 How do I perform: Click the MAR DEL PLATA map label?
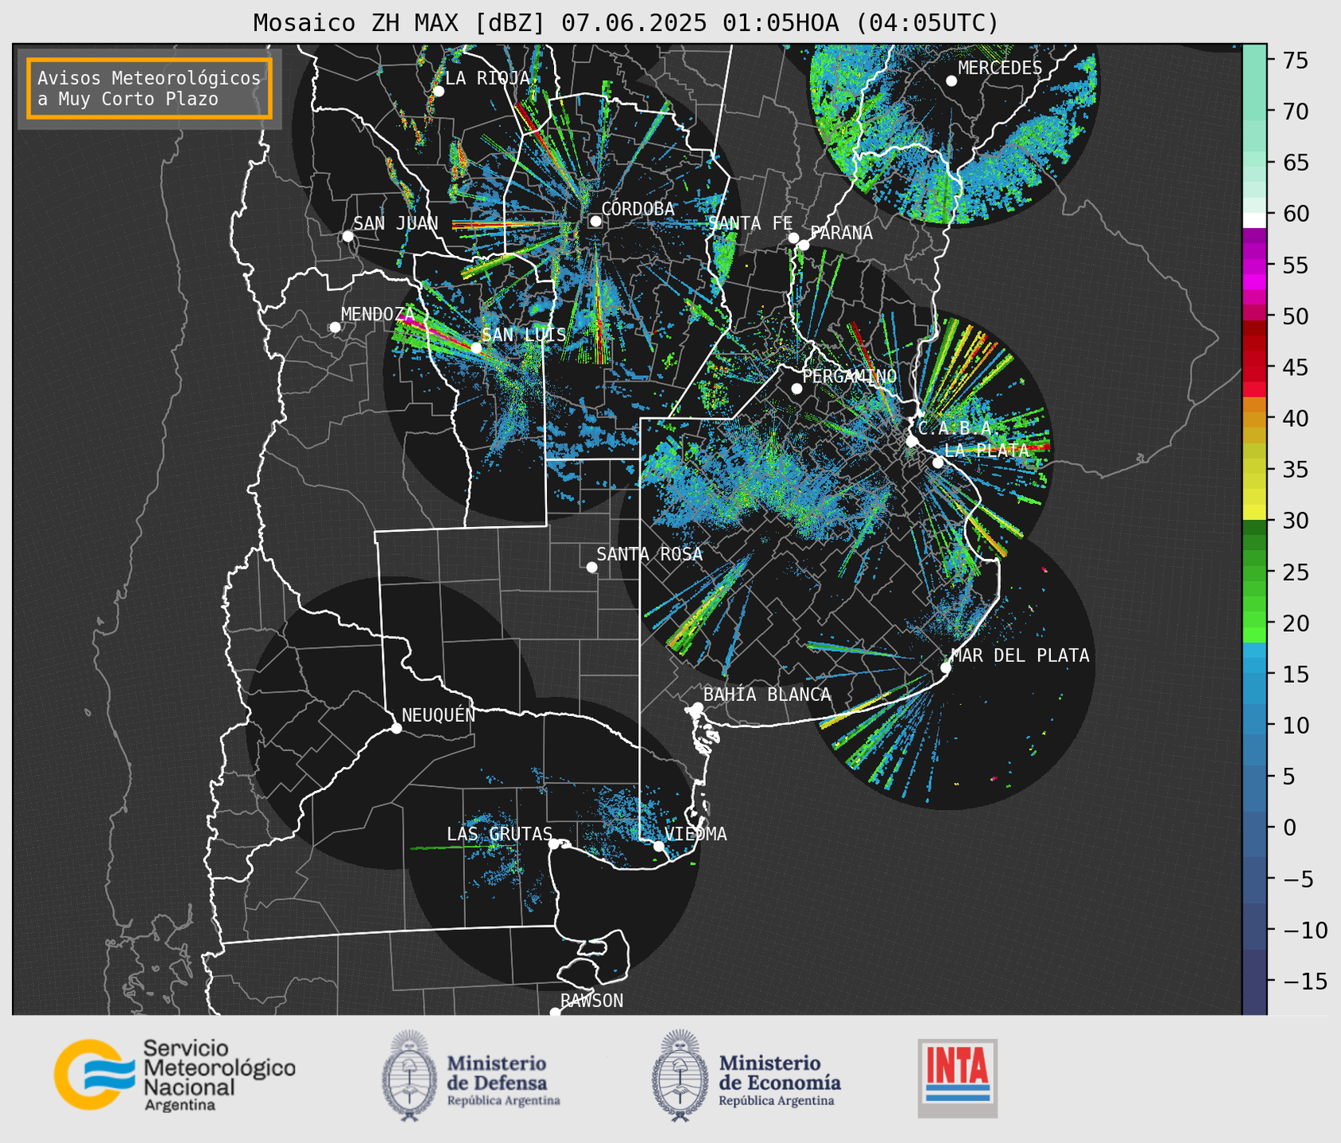point(1020,656)
